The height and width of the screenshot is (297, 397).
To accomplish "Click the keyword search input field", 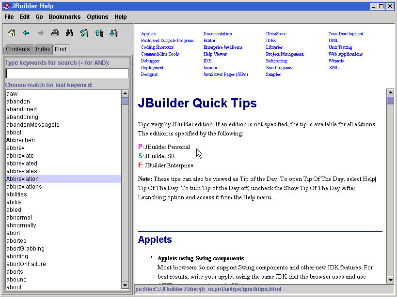I will [x=67, y=74].
